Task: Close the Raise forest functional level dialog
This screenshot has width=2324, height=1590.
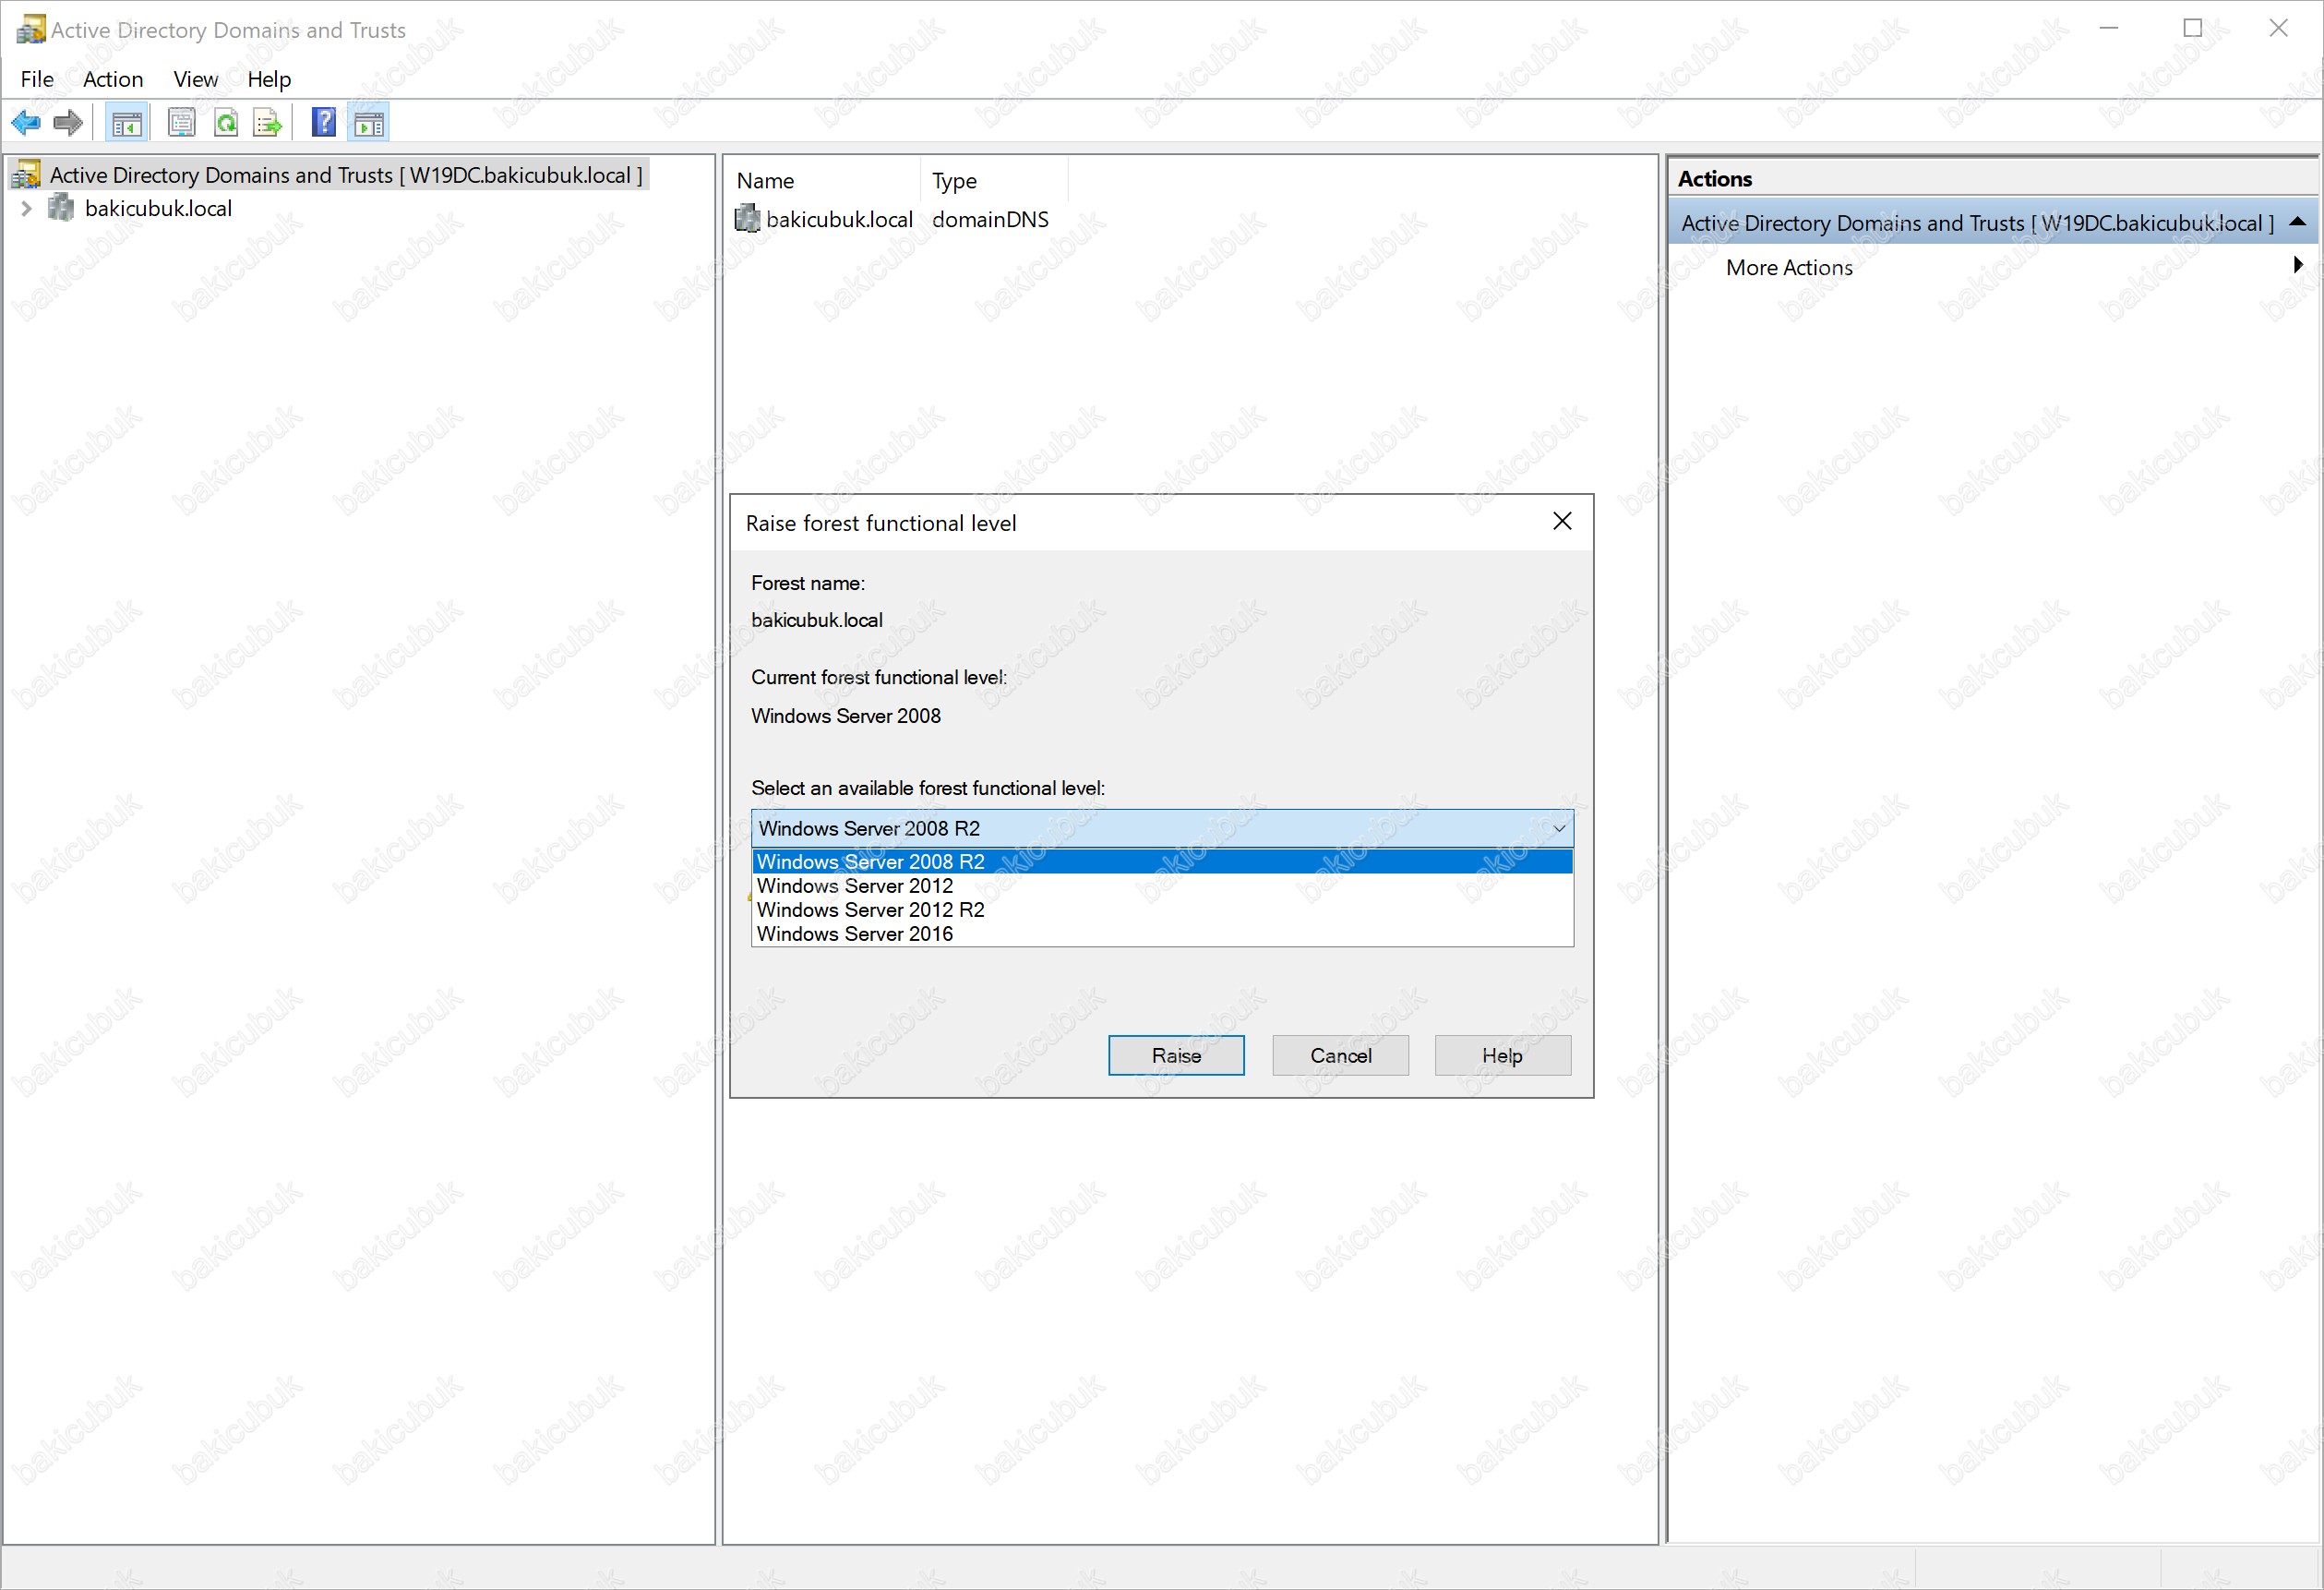Action: pyautogui.click(x=1562, y=522)
